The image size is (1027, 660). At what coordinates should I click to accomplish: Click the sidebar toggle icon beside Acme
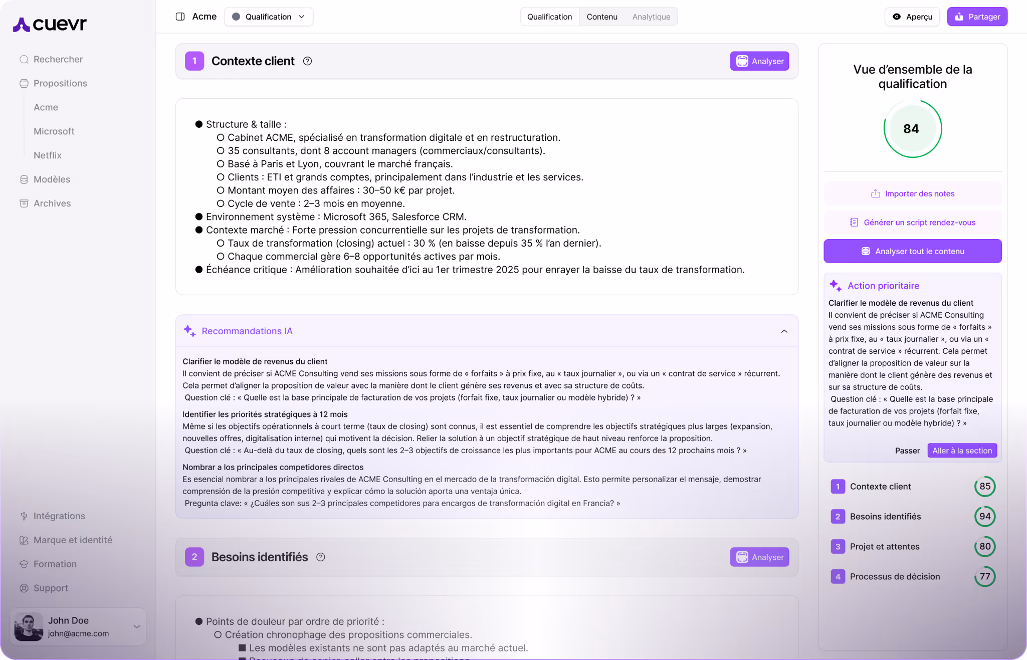180,17
